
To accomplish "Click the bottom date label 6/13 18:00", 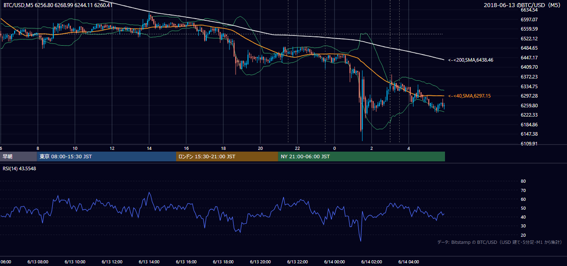I will point(223,262).
